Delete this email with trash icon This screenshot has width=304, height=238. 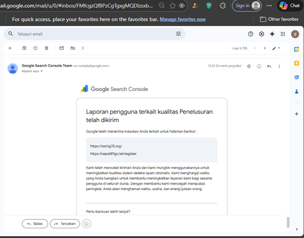pyautogui.click(x=46, y=48)
